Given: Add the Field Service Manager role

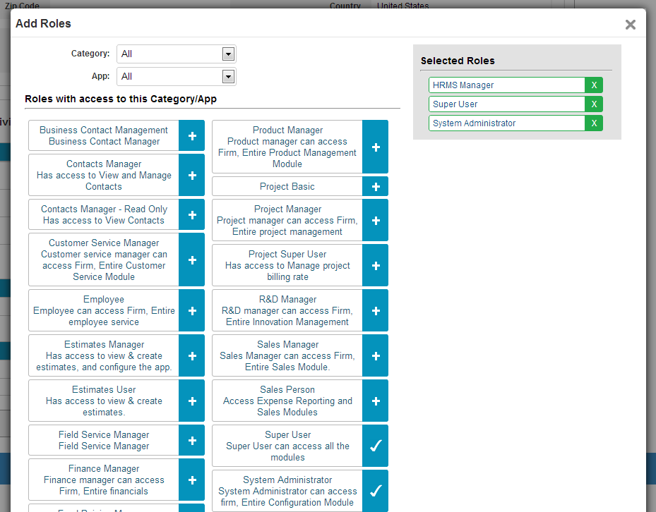Looking at the screenshot, I should click(x=191, y=440).
